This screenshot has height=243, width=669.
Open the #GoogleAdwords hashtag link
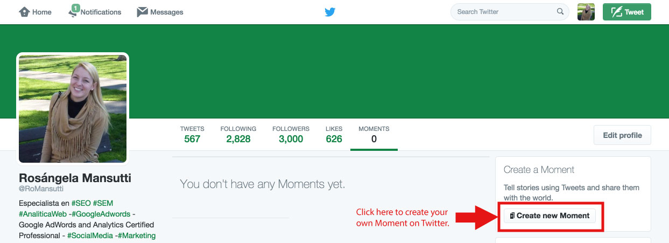[x=103, y=214]
